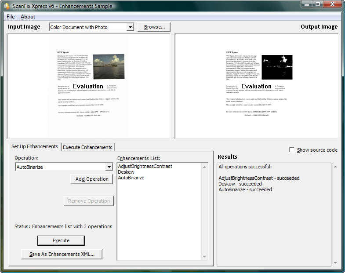This screenshot has width=345, height=273.
Task: Click 'AdjustBrightnessContrast - succeeded' result line
Action: (x=259, y=178)
